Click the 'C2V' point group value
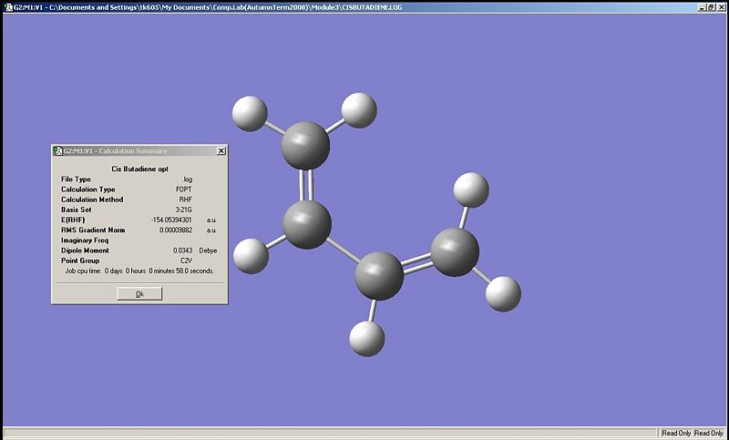This screenshot has height=440, width=729. [x=187, y=261]
